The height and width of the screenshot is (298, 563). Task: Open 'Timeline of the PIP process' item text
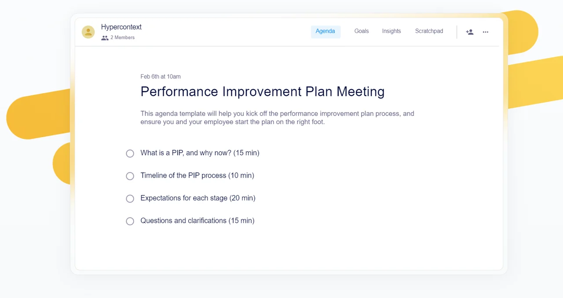tap(197, 175)
